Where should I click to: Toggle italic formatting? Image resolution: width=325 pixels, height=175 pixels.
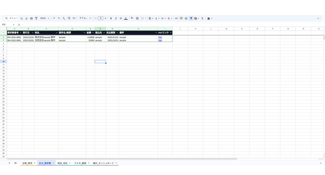pos(116,18)
